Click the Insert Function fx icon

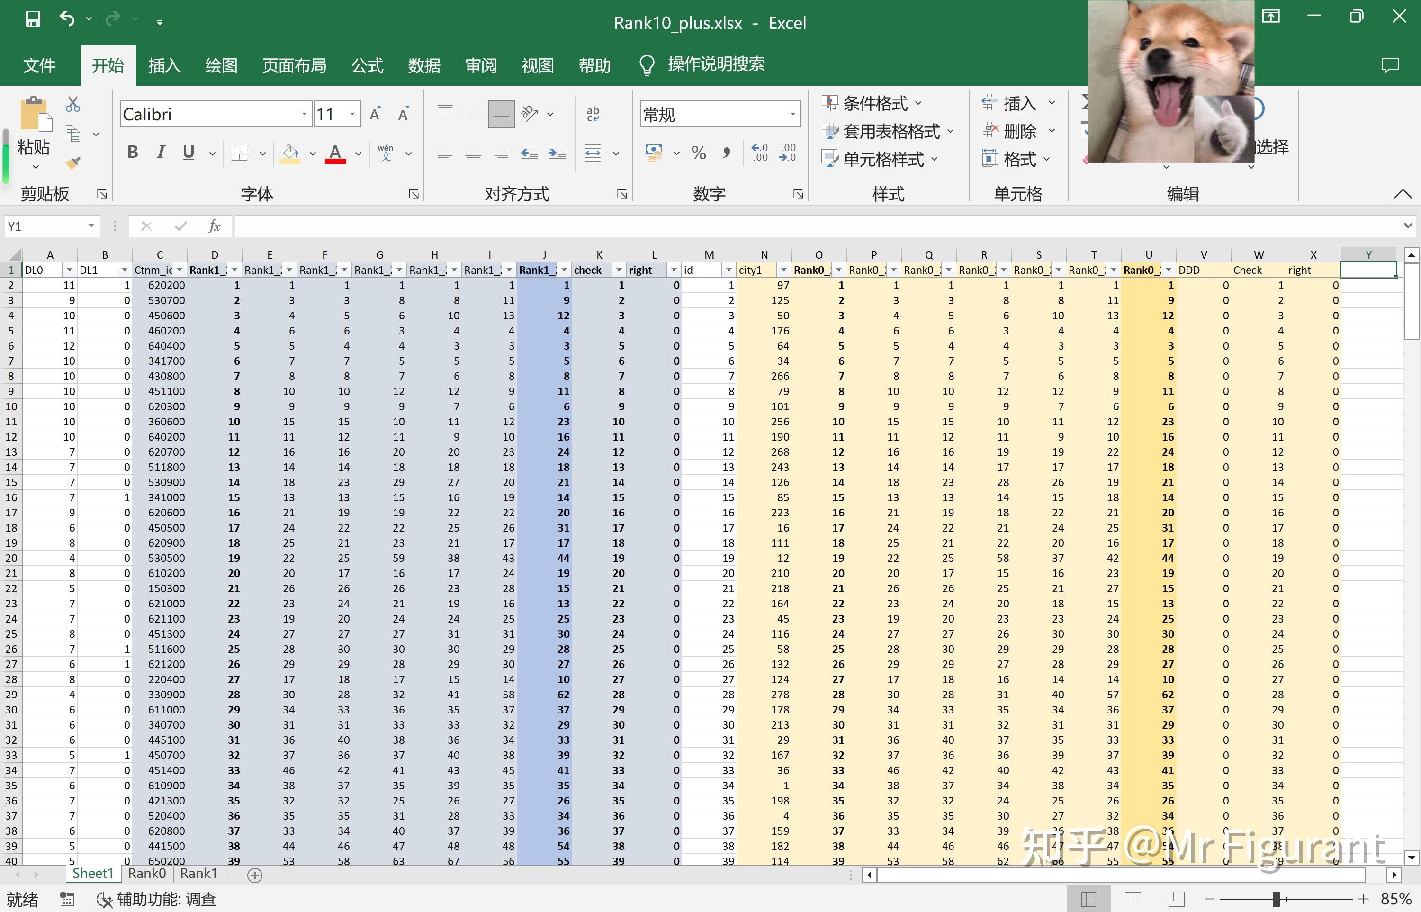(x=214, y=226)
